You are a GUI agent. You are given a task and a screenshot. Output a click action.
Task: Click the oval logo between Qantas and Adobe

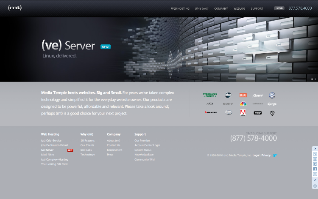tap(229, 112)
